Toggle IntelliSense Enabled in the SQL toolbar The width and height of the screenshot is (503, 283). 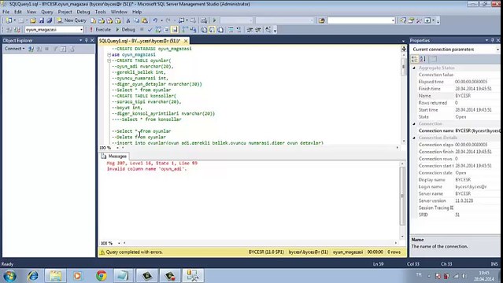click(x=175, y=30)
